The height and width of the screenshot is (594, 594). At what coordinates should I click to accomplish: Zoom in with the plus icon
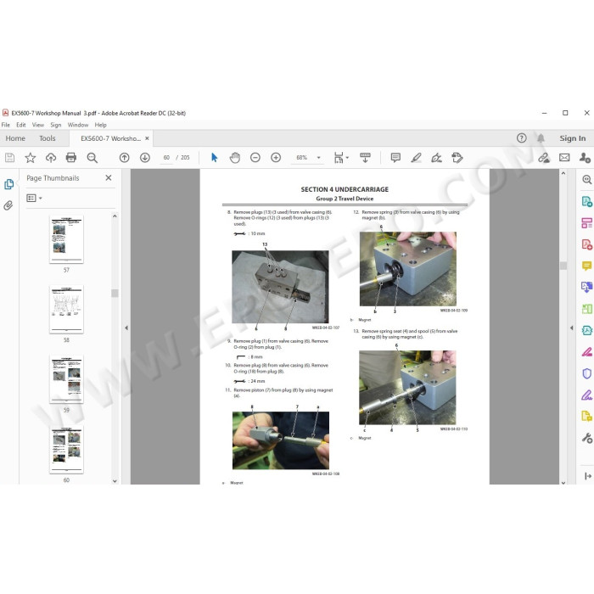(x=276, y=158)
